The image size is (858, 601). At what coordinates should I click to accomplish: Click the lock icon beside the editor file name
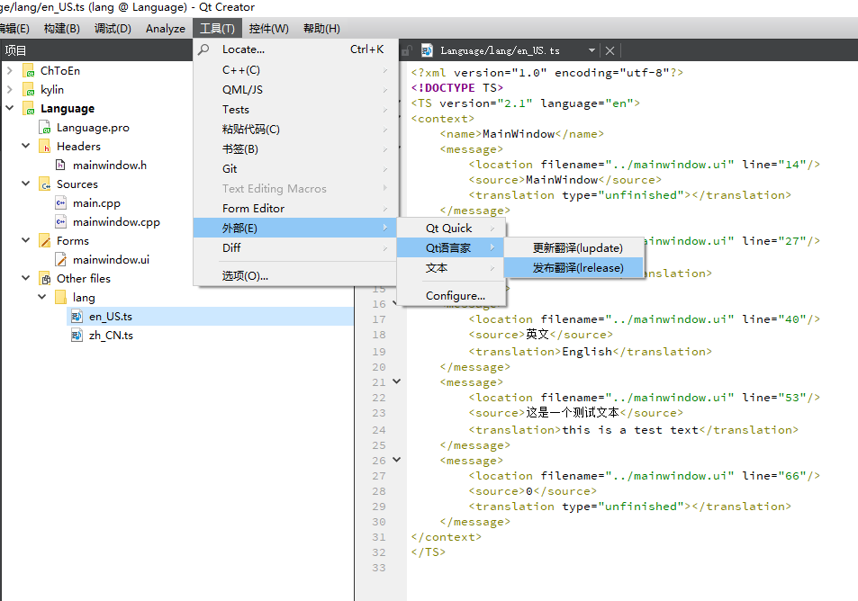407,51
